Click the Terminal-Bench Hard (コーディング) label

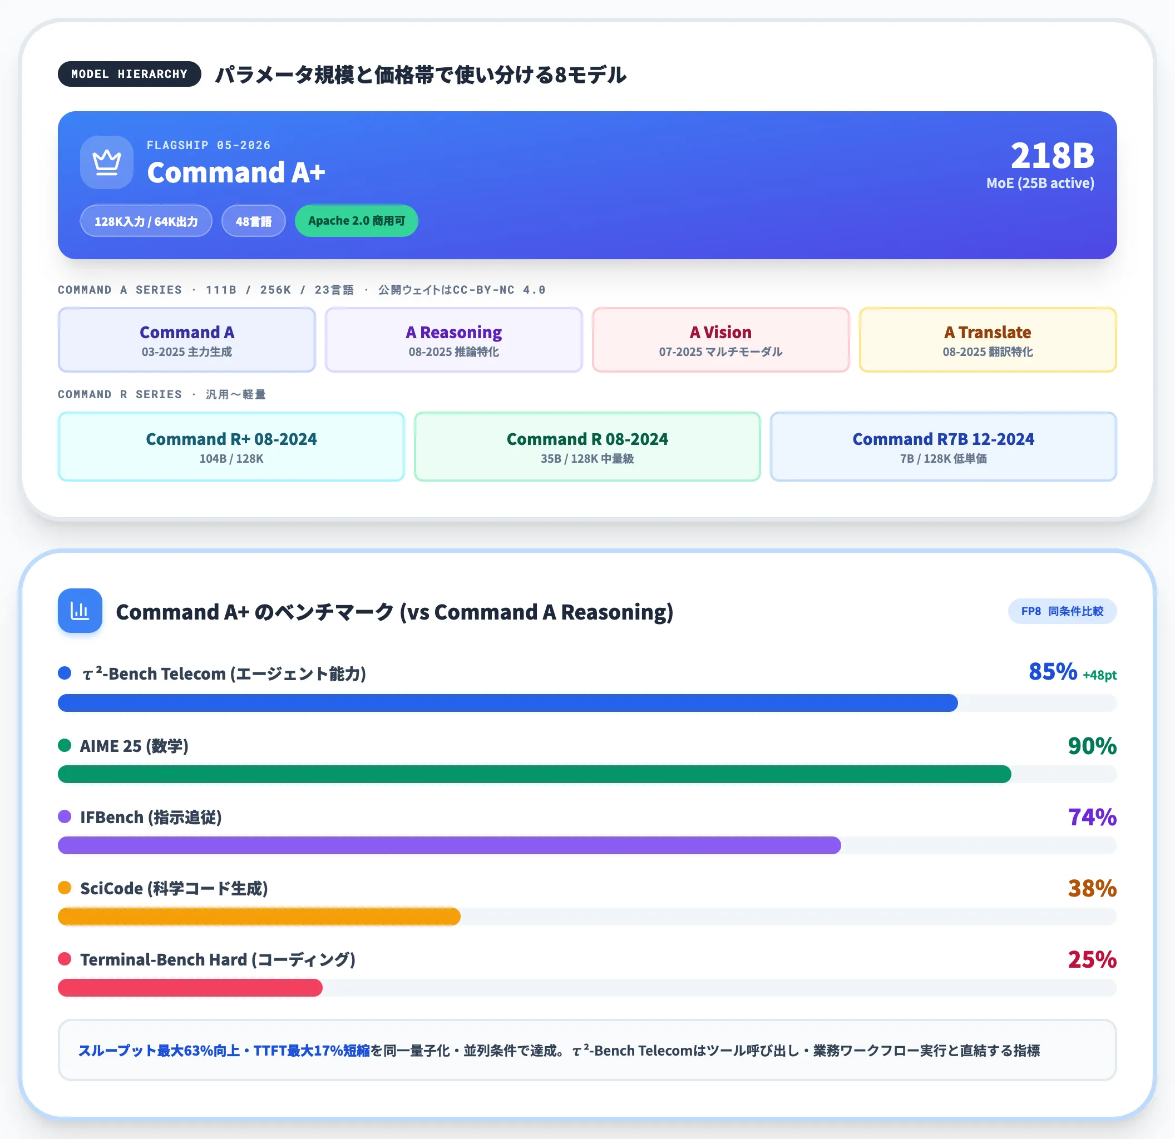(x=218, y=960)
